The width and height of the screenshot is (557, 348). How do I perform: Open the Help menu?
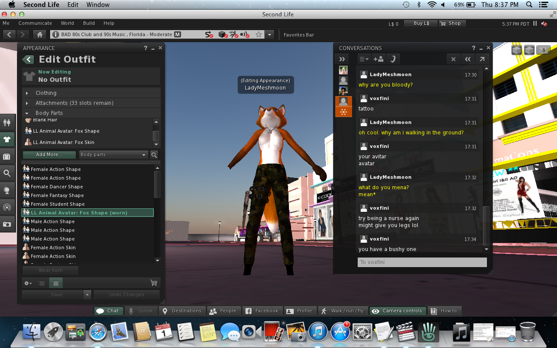tap(109, 23)
